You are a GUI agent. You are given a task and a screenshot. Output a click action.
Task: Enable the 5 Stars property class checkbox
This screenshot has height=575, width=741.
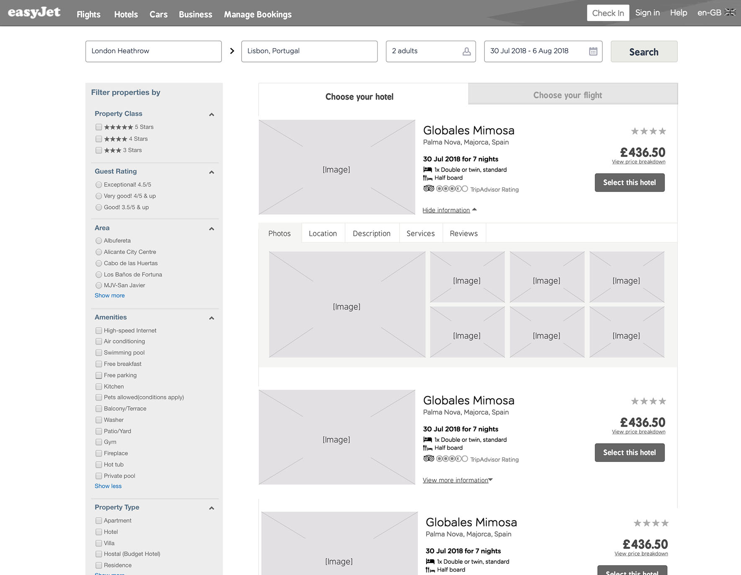click(x=99, y=127)
